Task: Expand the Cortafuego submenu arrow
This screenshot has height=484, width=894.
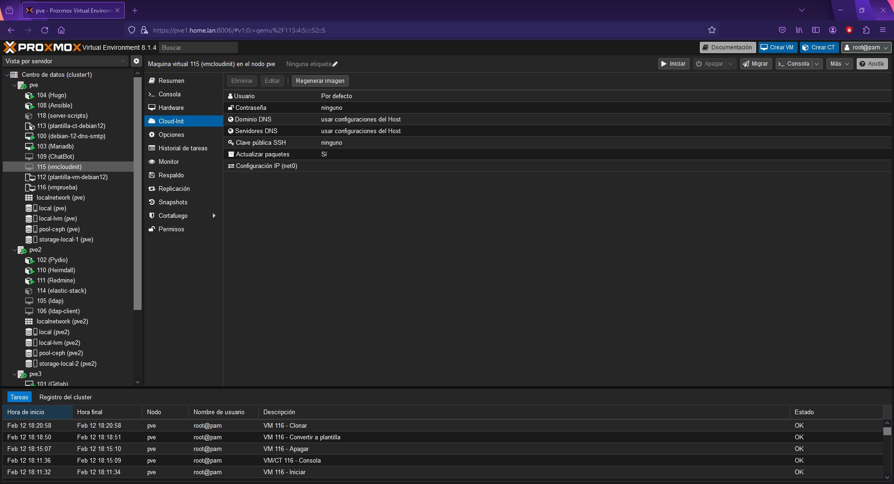Action: pos(214,216)
